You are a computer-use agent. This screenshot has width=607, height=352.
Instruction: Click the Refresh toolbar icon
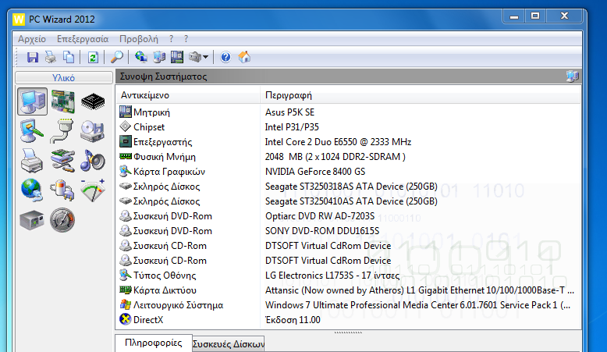pos(93,57)
